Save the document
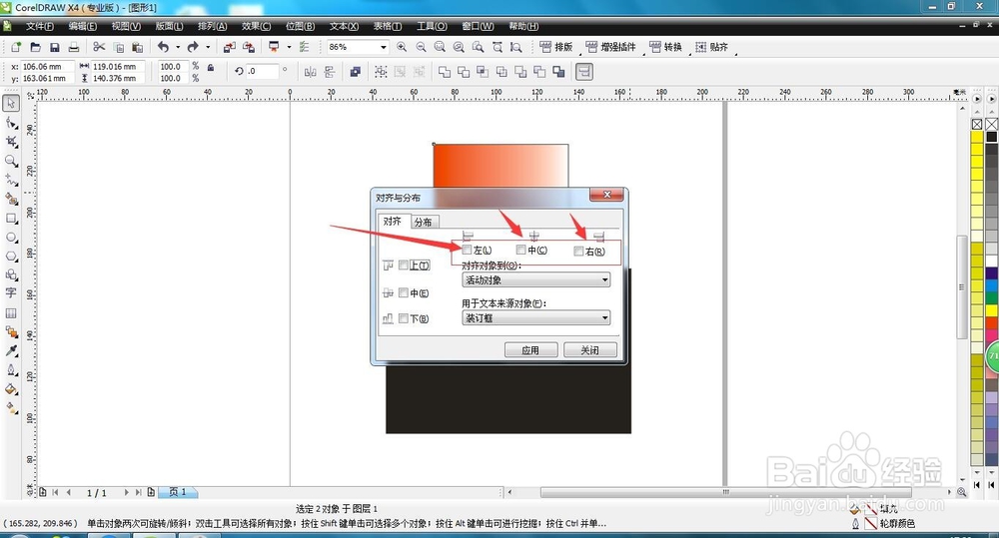The width and height of the screenshot is (999, 538). click(55, 47)
